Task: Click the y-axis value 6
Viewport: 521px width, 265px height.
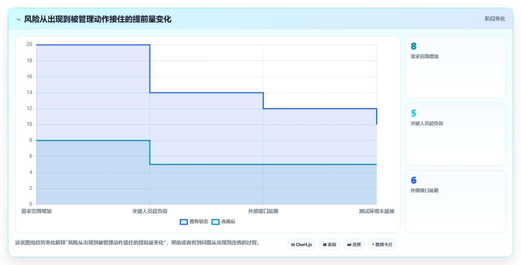Action: coord(31,156)
